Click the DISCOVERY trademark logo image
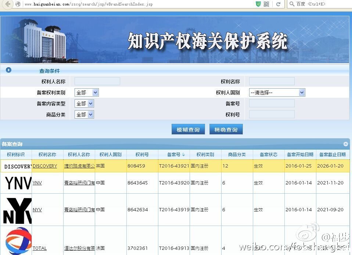Image resolution: width=352 pixels, height=255 pixels. coord(16,166)
